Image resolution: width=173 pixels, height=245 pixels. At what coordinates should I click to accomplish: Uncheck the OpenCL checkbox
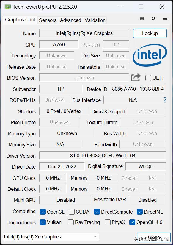pos(43,212)
